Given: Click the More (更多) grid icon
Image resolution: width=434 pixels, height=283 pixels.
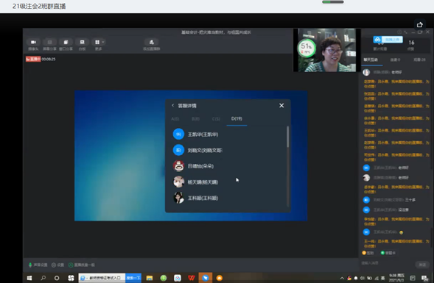Looking at the screenshot, I should coord(97,42).
